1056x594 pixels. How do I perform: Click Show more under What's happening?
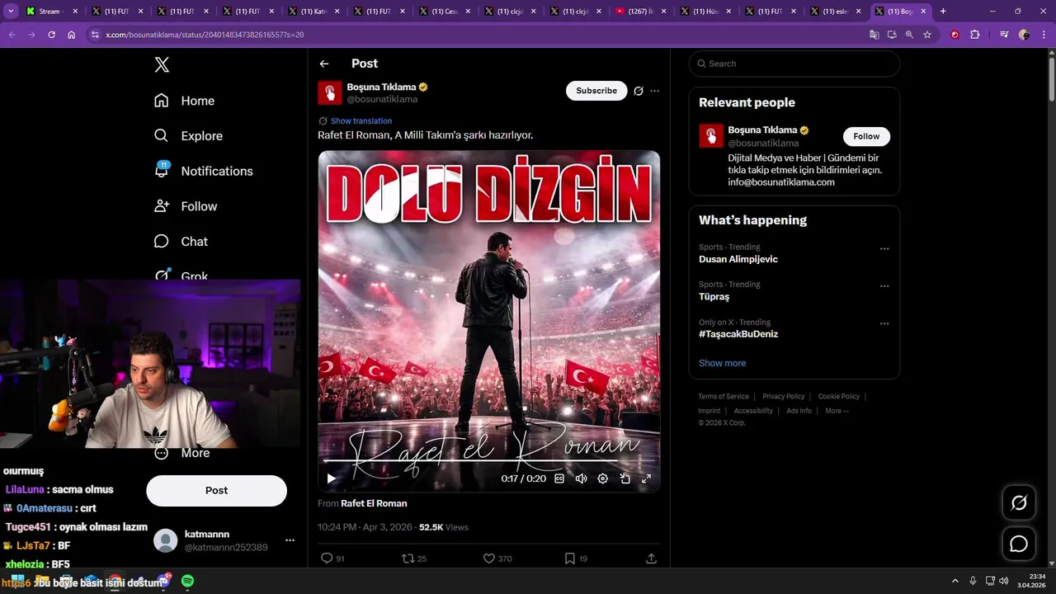pos(722,363)
